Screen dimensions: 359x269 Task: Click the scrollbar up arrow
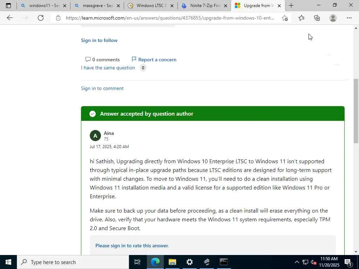coord(356,28)
